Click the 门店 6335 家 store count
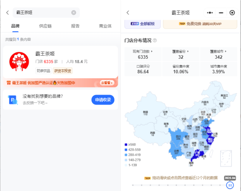Image resolution: width=241 pixels, height=191 pixels. 47,62
